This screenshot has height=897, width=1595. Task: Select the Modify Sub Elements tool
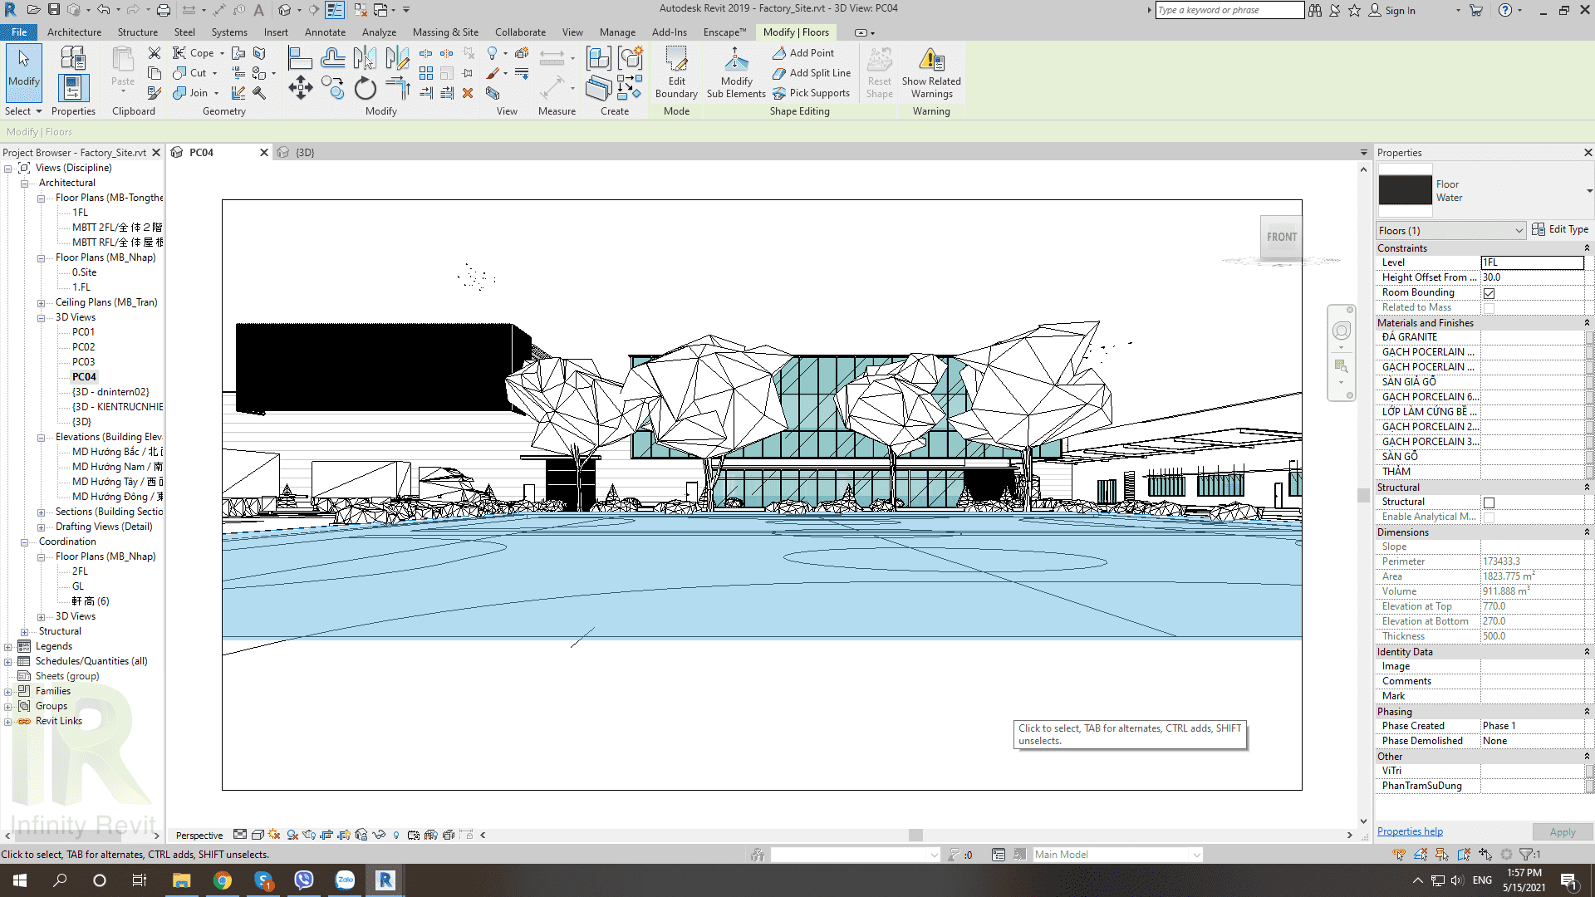click(x=736, y=60)
